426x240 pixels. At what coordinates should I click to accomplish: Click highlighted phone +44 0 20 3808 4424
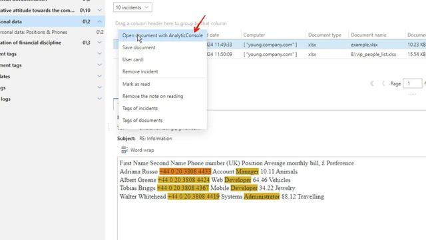(184, 180)
